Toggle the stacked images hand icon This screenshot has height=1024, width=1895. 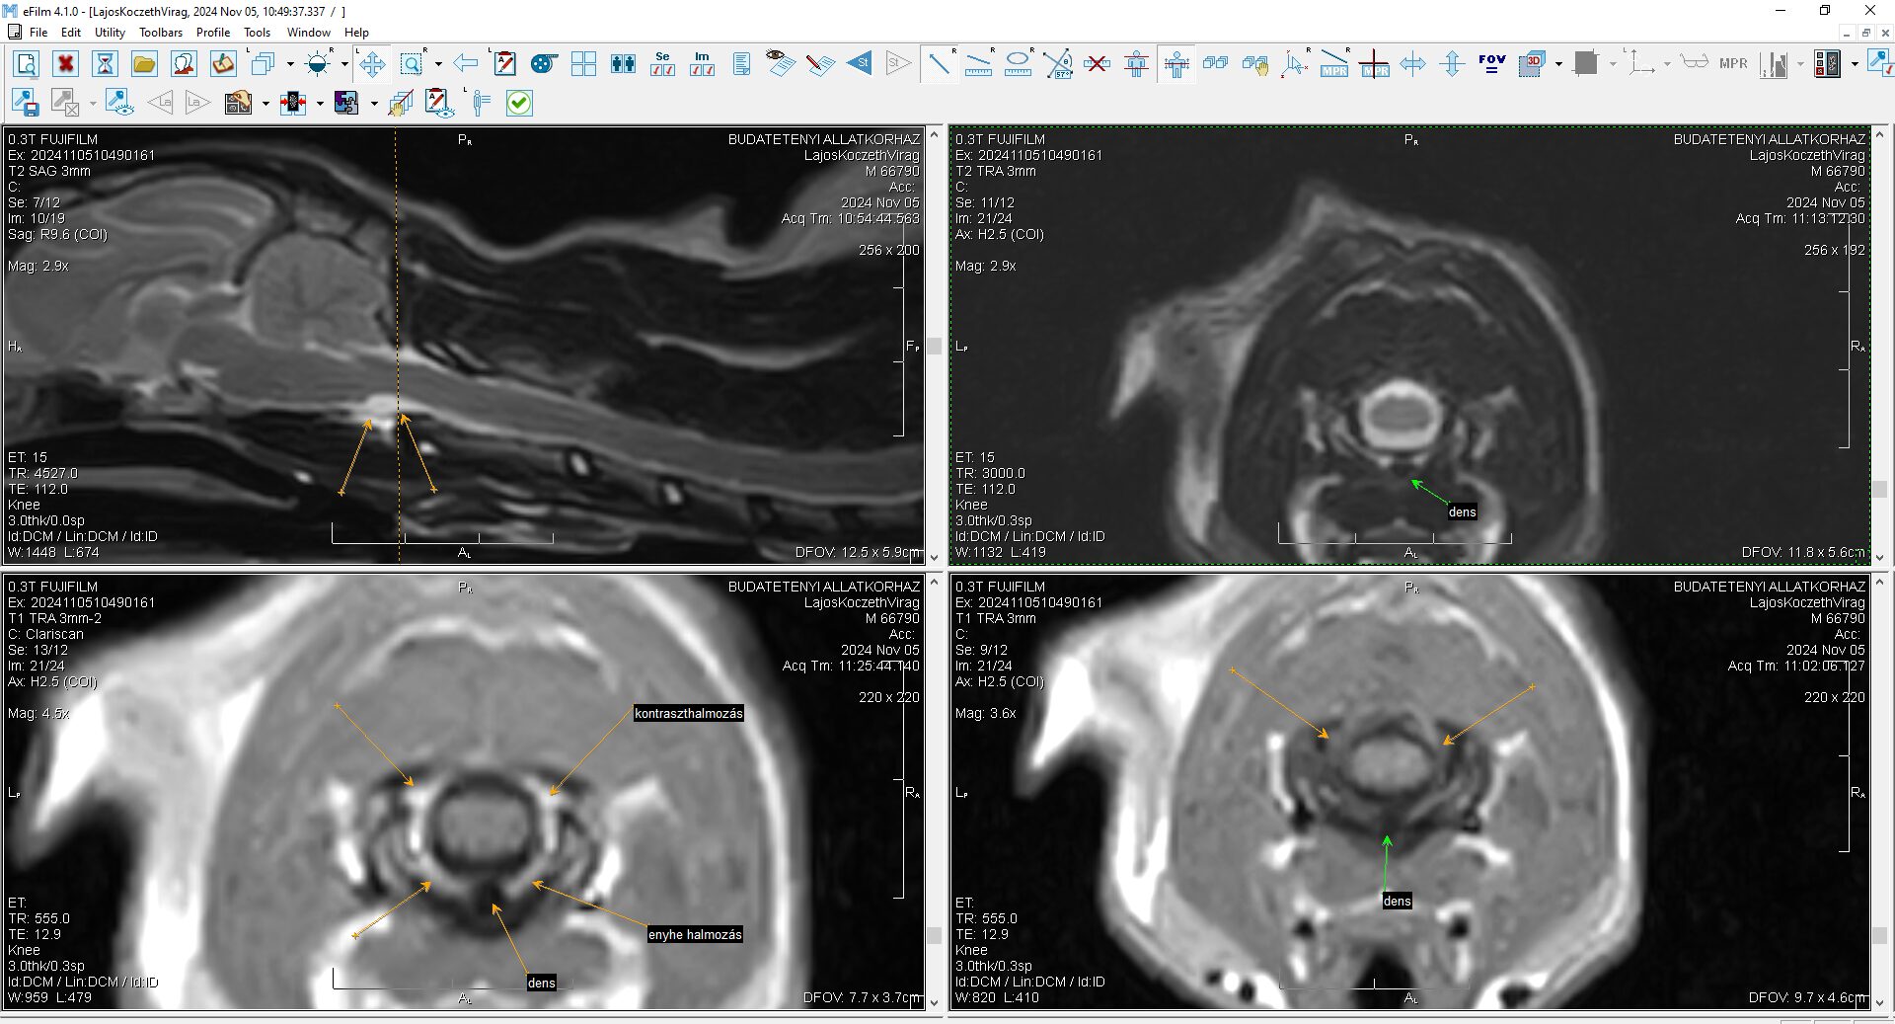(1254, 64)
